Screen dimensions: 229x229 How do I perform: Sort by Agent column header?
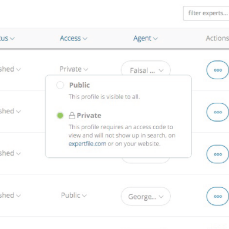click(146, 38)
